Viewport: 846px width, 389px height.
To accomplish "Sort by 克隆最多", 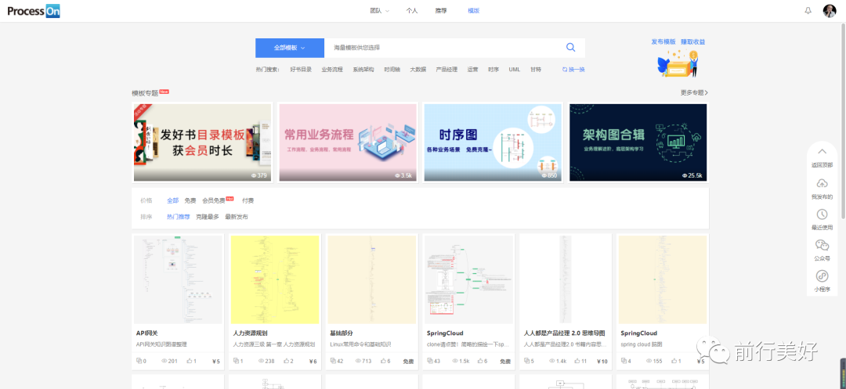I will 207,217.
